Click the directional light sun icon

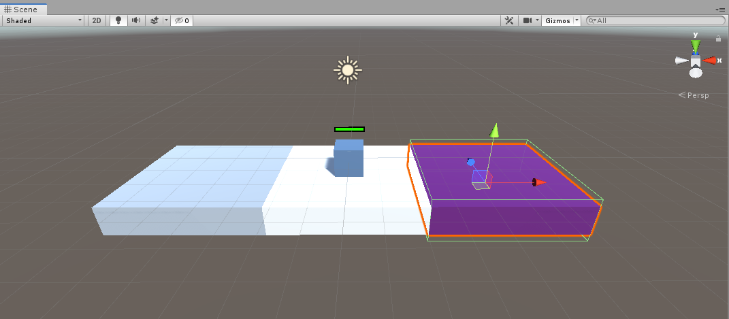[x=348, y=70]
